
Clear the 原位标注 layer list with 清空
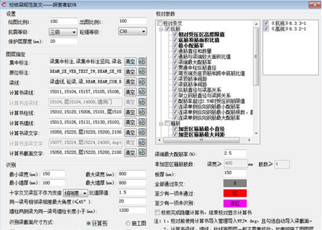[130, 72]
